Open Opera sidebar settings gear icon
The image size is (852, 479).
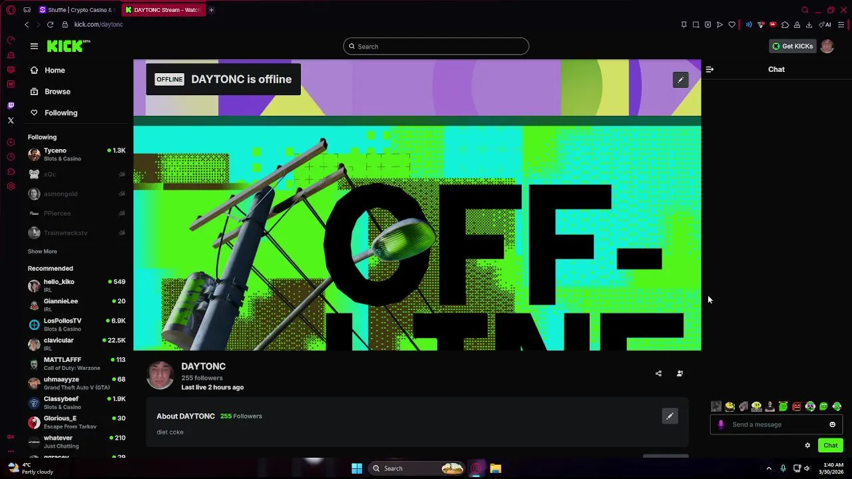coord(11,186)
